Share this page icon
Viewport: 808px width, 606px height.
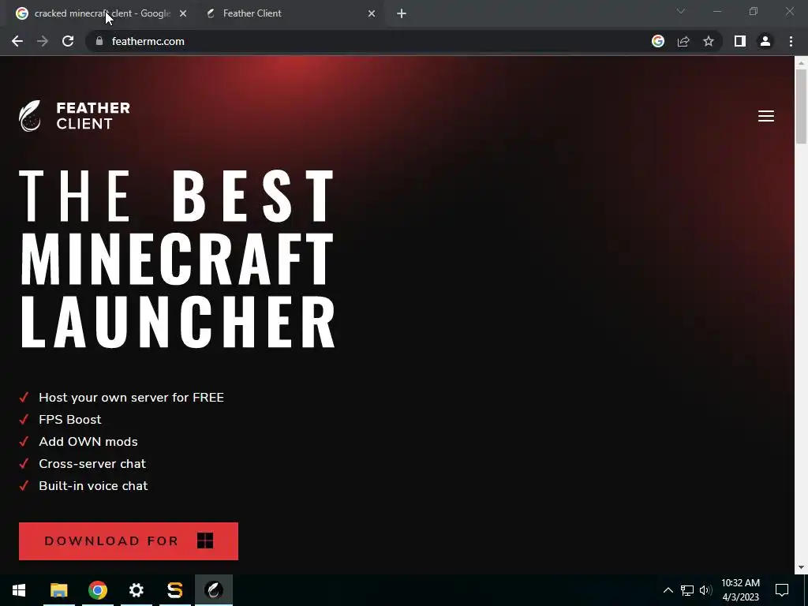point(683,41)
